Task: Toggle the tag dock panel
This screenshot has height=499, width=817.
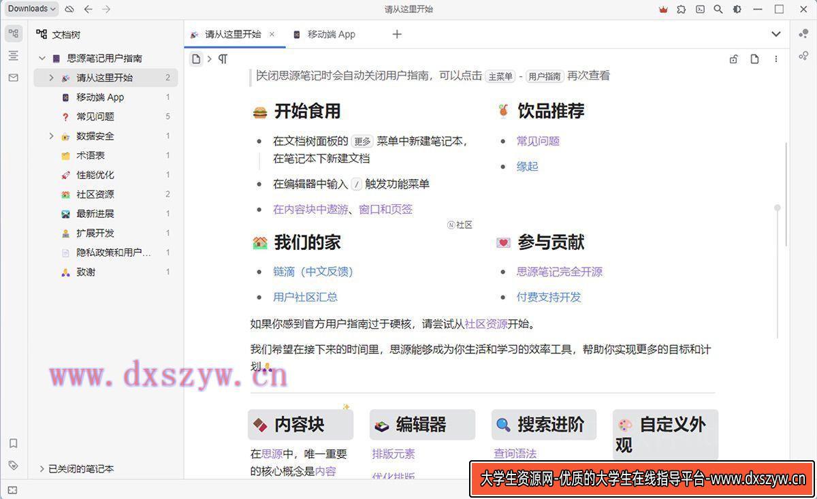Action: [13, 465]
